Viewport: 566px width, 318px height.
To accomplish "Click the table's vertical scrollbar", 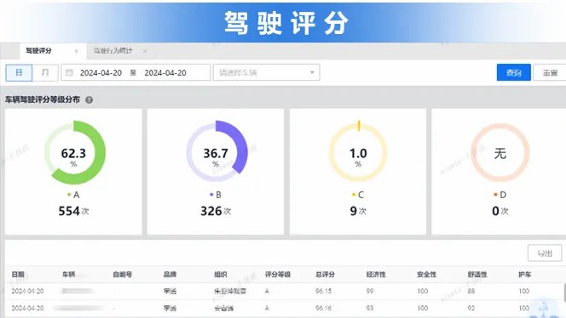I will click(564, 292).
